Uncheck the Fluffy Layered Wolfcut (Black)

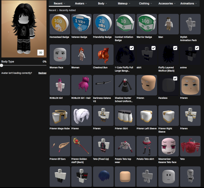coord(175,48)
